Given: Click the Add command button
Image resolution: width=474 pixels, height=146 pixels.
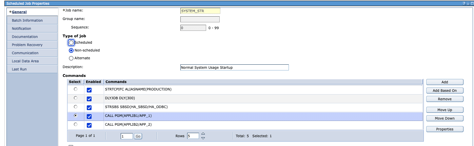Looking at the screenshot, I should pyautogui.click(x=445, y=82).
